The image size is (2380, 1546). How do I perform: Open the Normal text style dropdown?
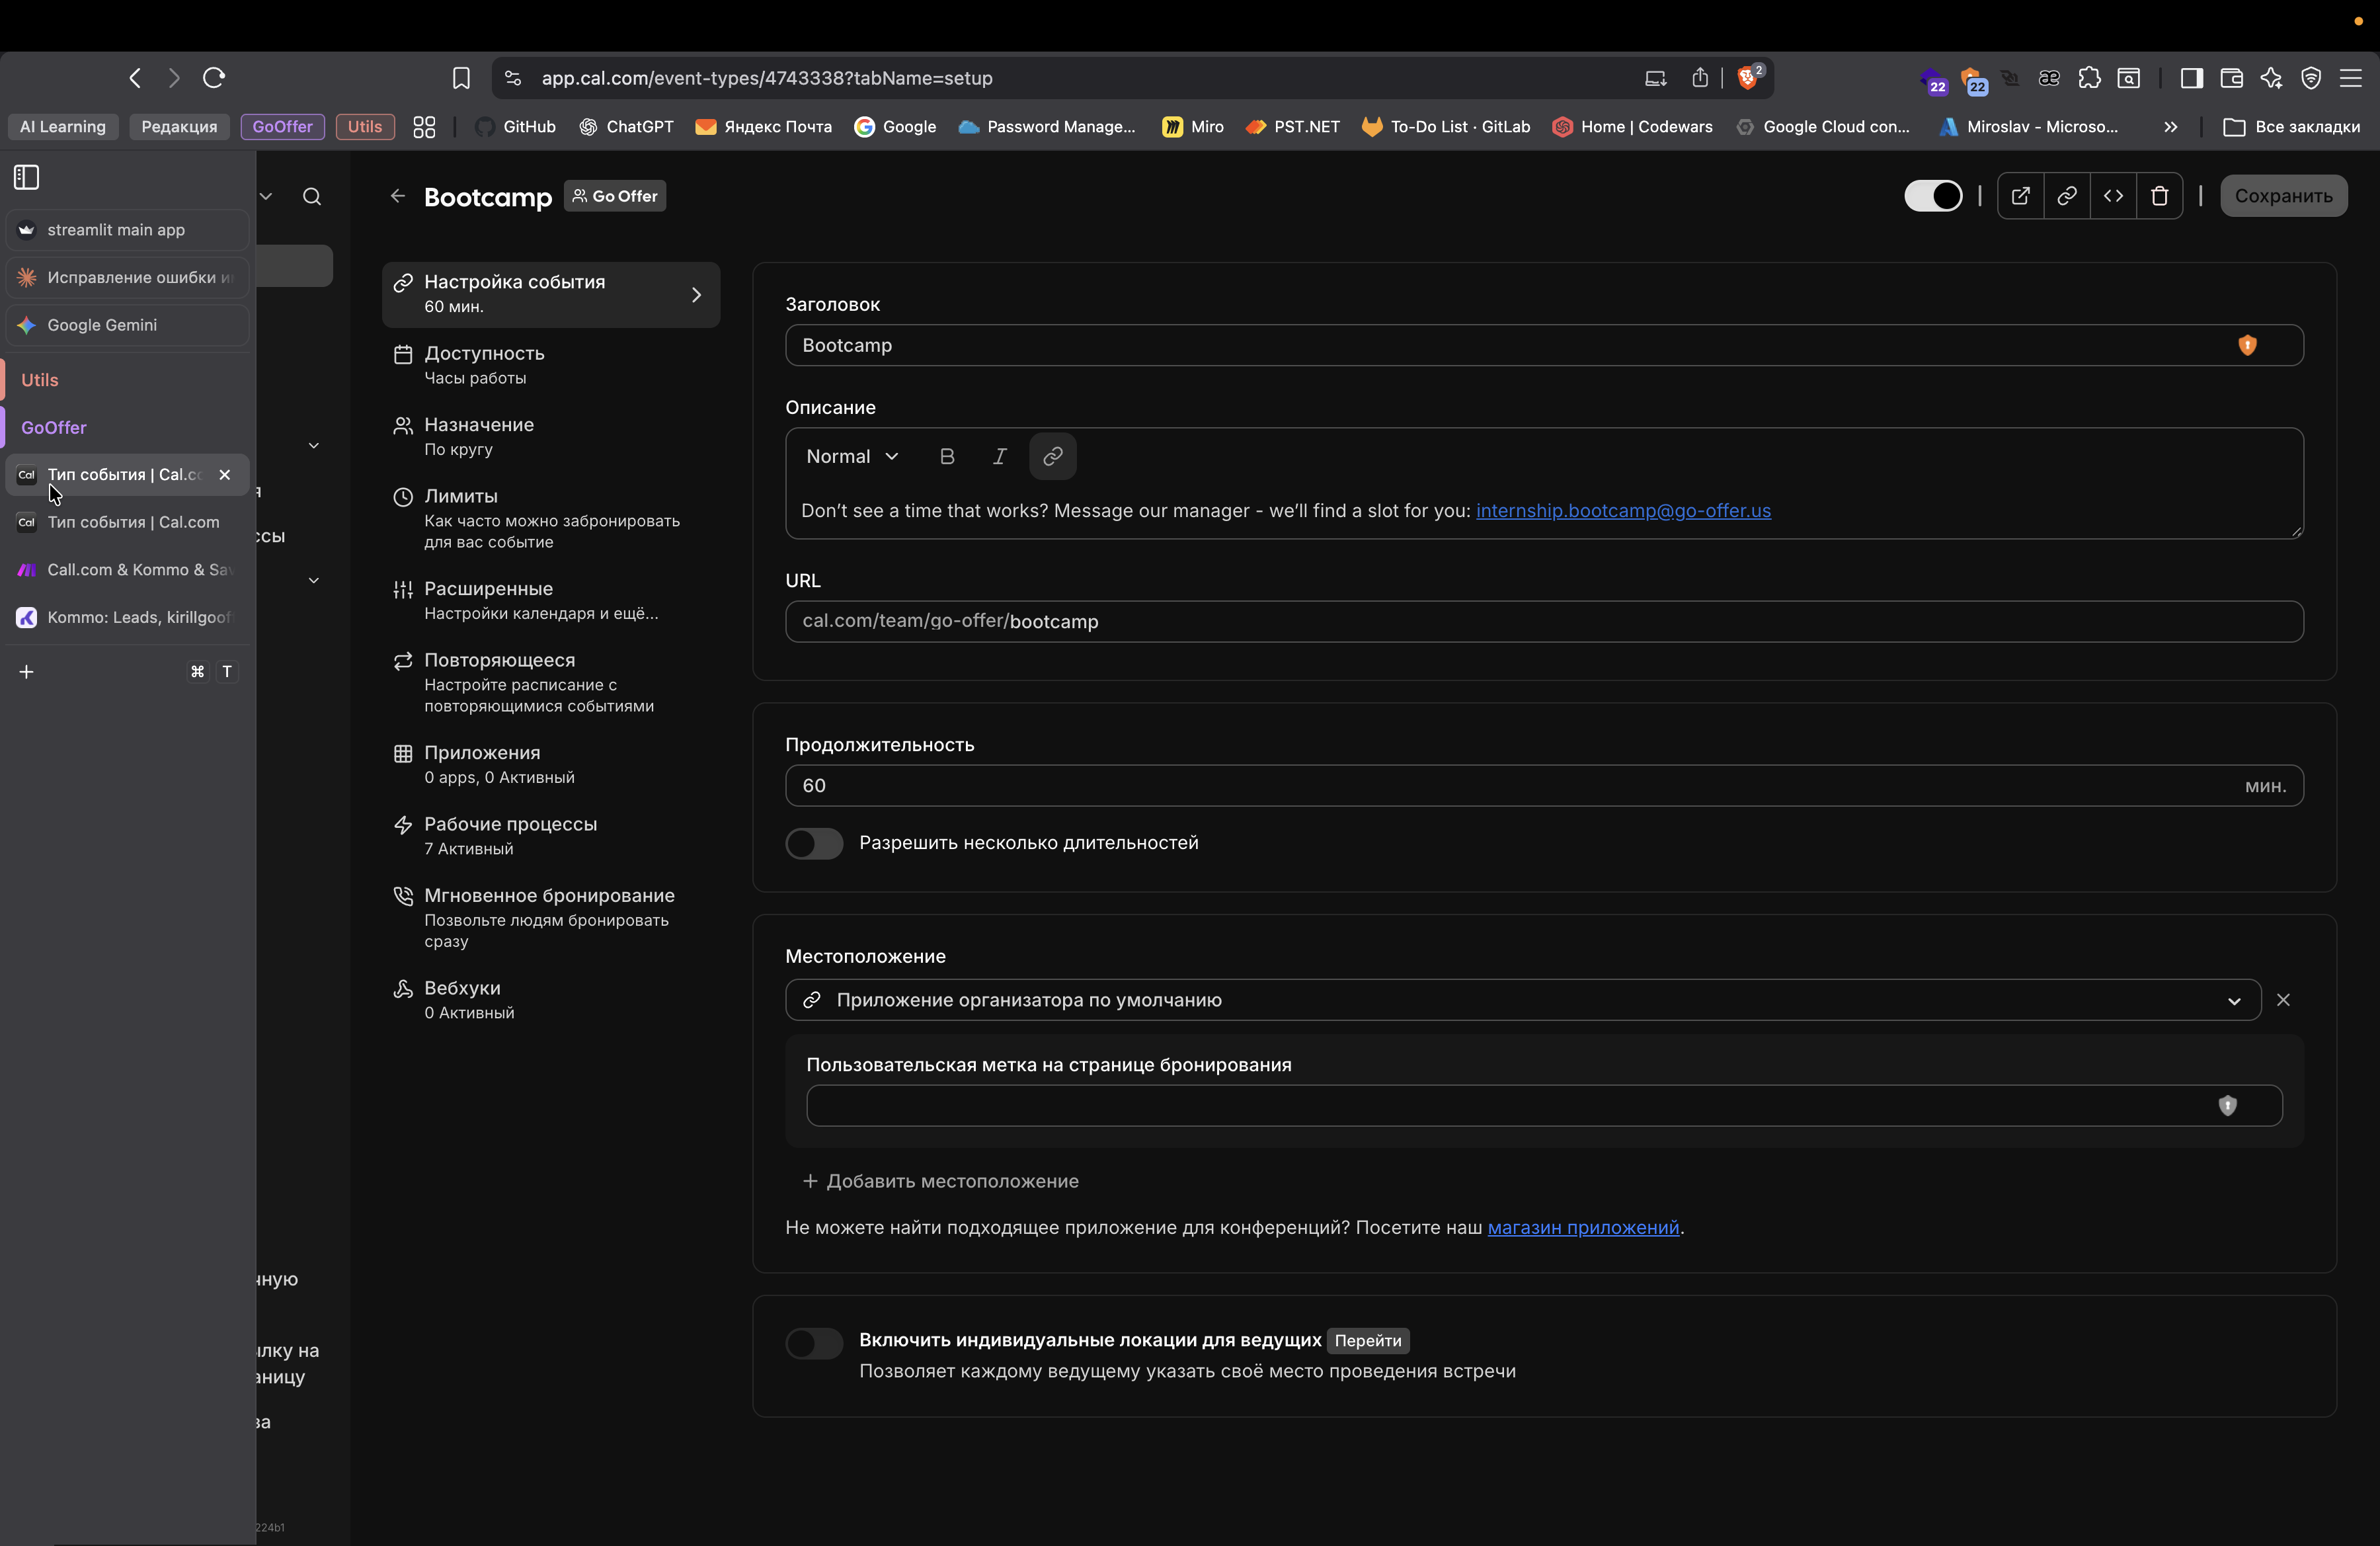(x=852, y=456)
